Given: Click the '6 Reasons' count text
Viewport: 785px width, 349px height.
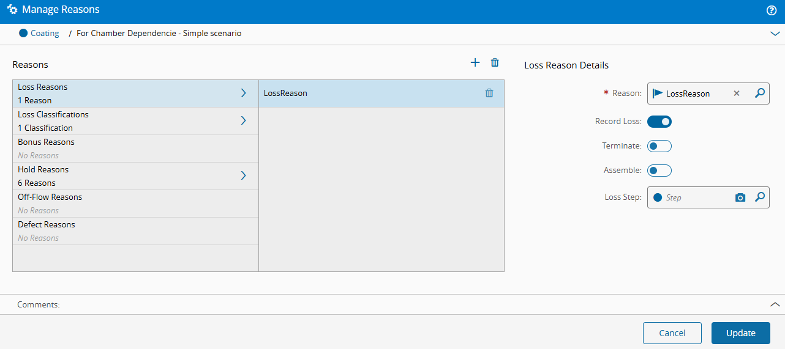Looking at the screenshot, I should [x=37, y=183].
